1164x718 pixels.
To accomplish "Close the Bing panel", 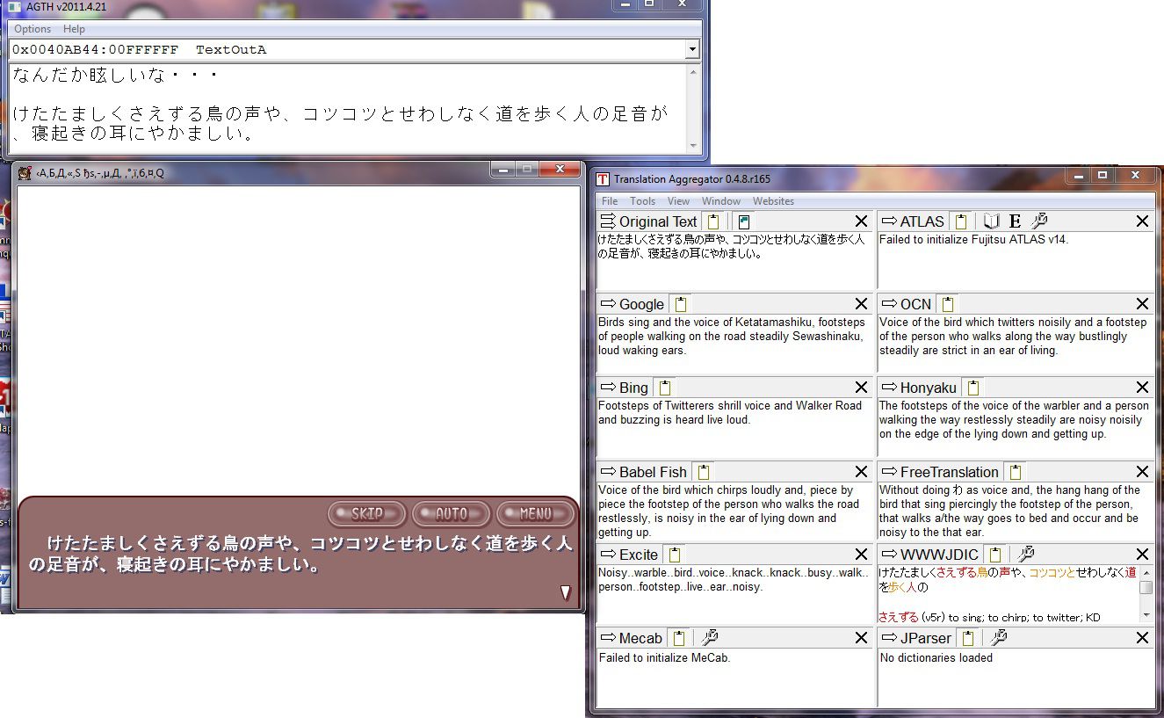I will coord(861,388).
